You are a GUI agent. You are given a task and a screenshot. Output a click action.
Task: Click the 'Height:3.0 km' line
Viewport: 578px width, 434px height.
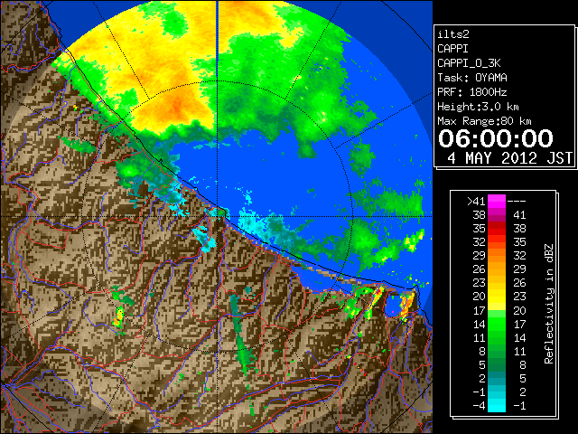pyautogui.click(x=478, y=107)
